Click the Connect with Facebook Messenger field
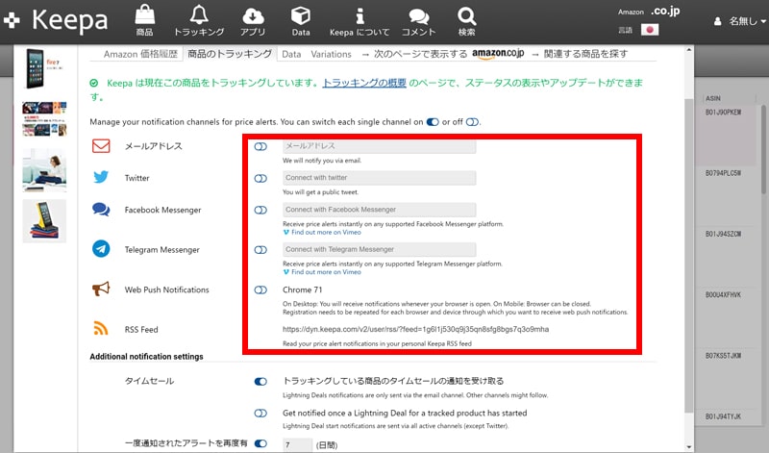Viewport: 769px width, 453px height. tap(379, 210)
